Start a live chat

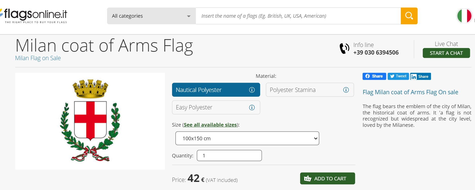[446, 53]
